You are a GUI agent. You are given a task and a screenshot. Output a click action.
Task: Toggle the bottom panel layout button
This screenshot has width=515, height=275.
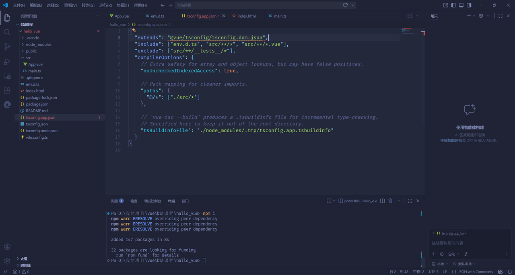(461, 5)
